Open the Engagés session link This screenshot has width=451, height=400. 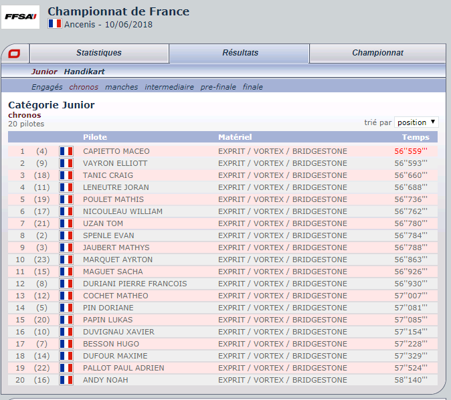tap(47, 87)
